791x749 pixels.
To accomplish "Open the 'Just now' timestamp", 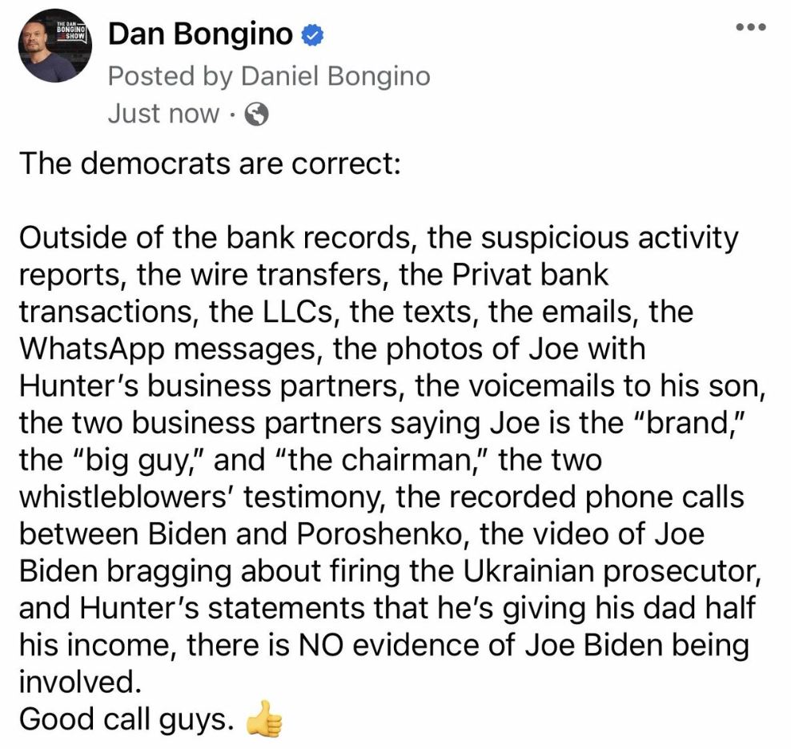I will coord(164,114).
